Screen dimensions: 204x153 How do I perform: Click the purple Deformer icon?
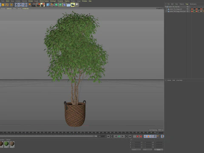pyautogui.click(x=64, y=5)
